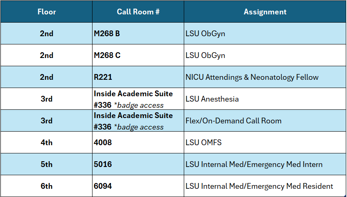Select room 5016 cell
Viewport: 347px width, 197px height.
[x=103, y=165]
